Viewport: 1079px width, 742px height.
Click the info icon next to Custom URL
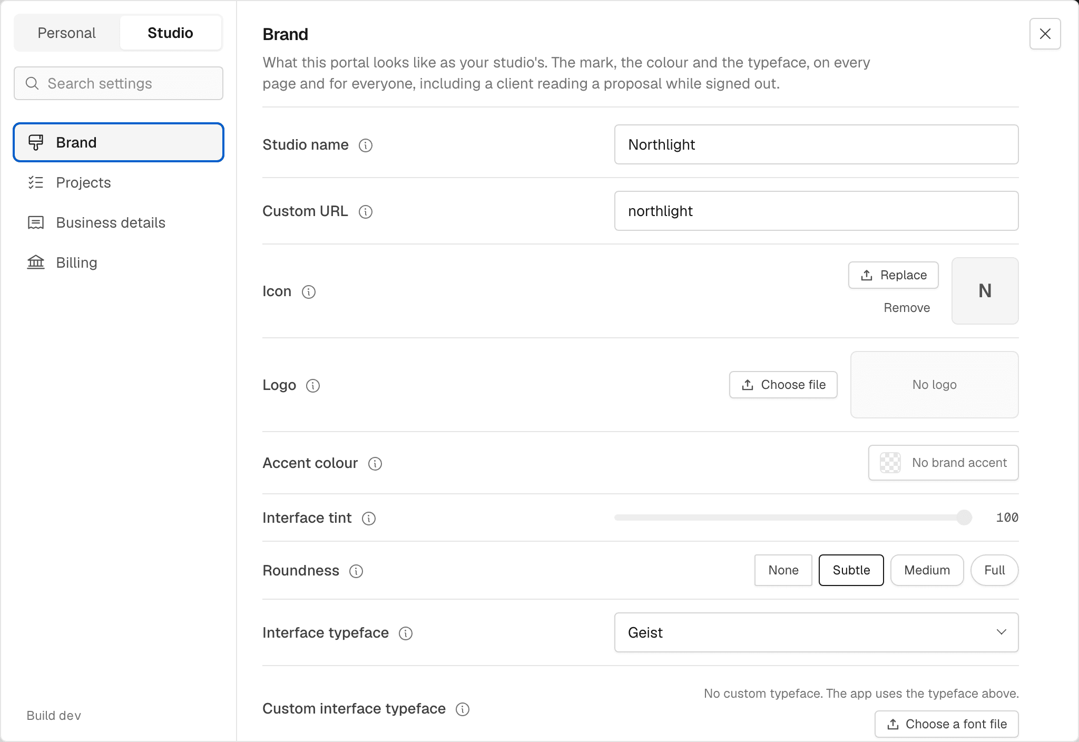point(366,211)
